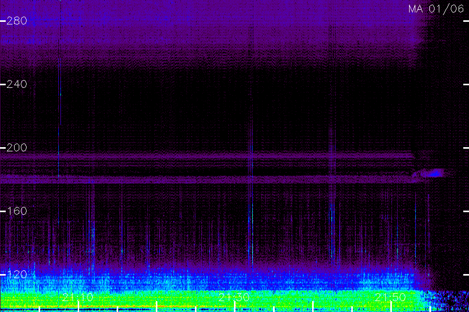Click the 21:30 time label
The height and width of the screenshot is (312, 469).
pyautogui.click(x=234, y=297)
